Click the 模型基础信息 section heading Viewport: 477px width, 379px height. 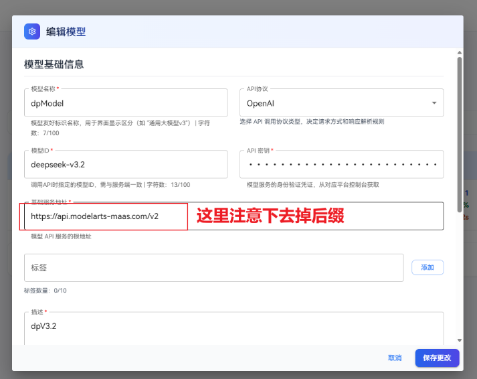(x=54, y=64)
